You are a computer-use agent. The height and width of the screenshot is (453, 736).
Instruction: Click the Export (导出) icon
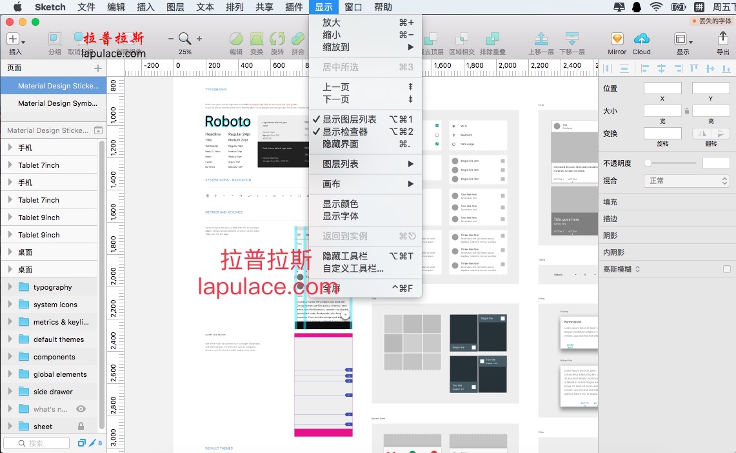coord(722,38)
